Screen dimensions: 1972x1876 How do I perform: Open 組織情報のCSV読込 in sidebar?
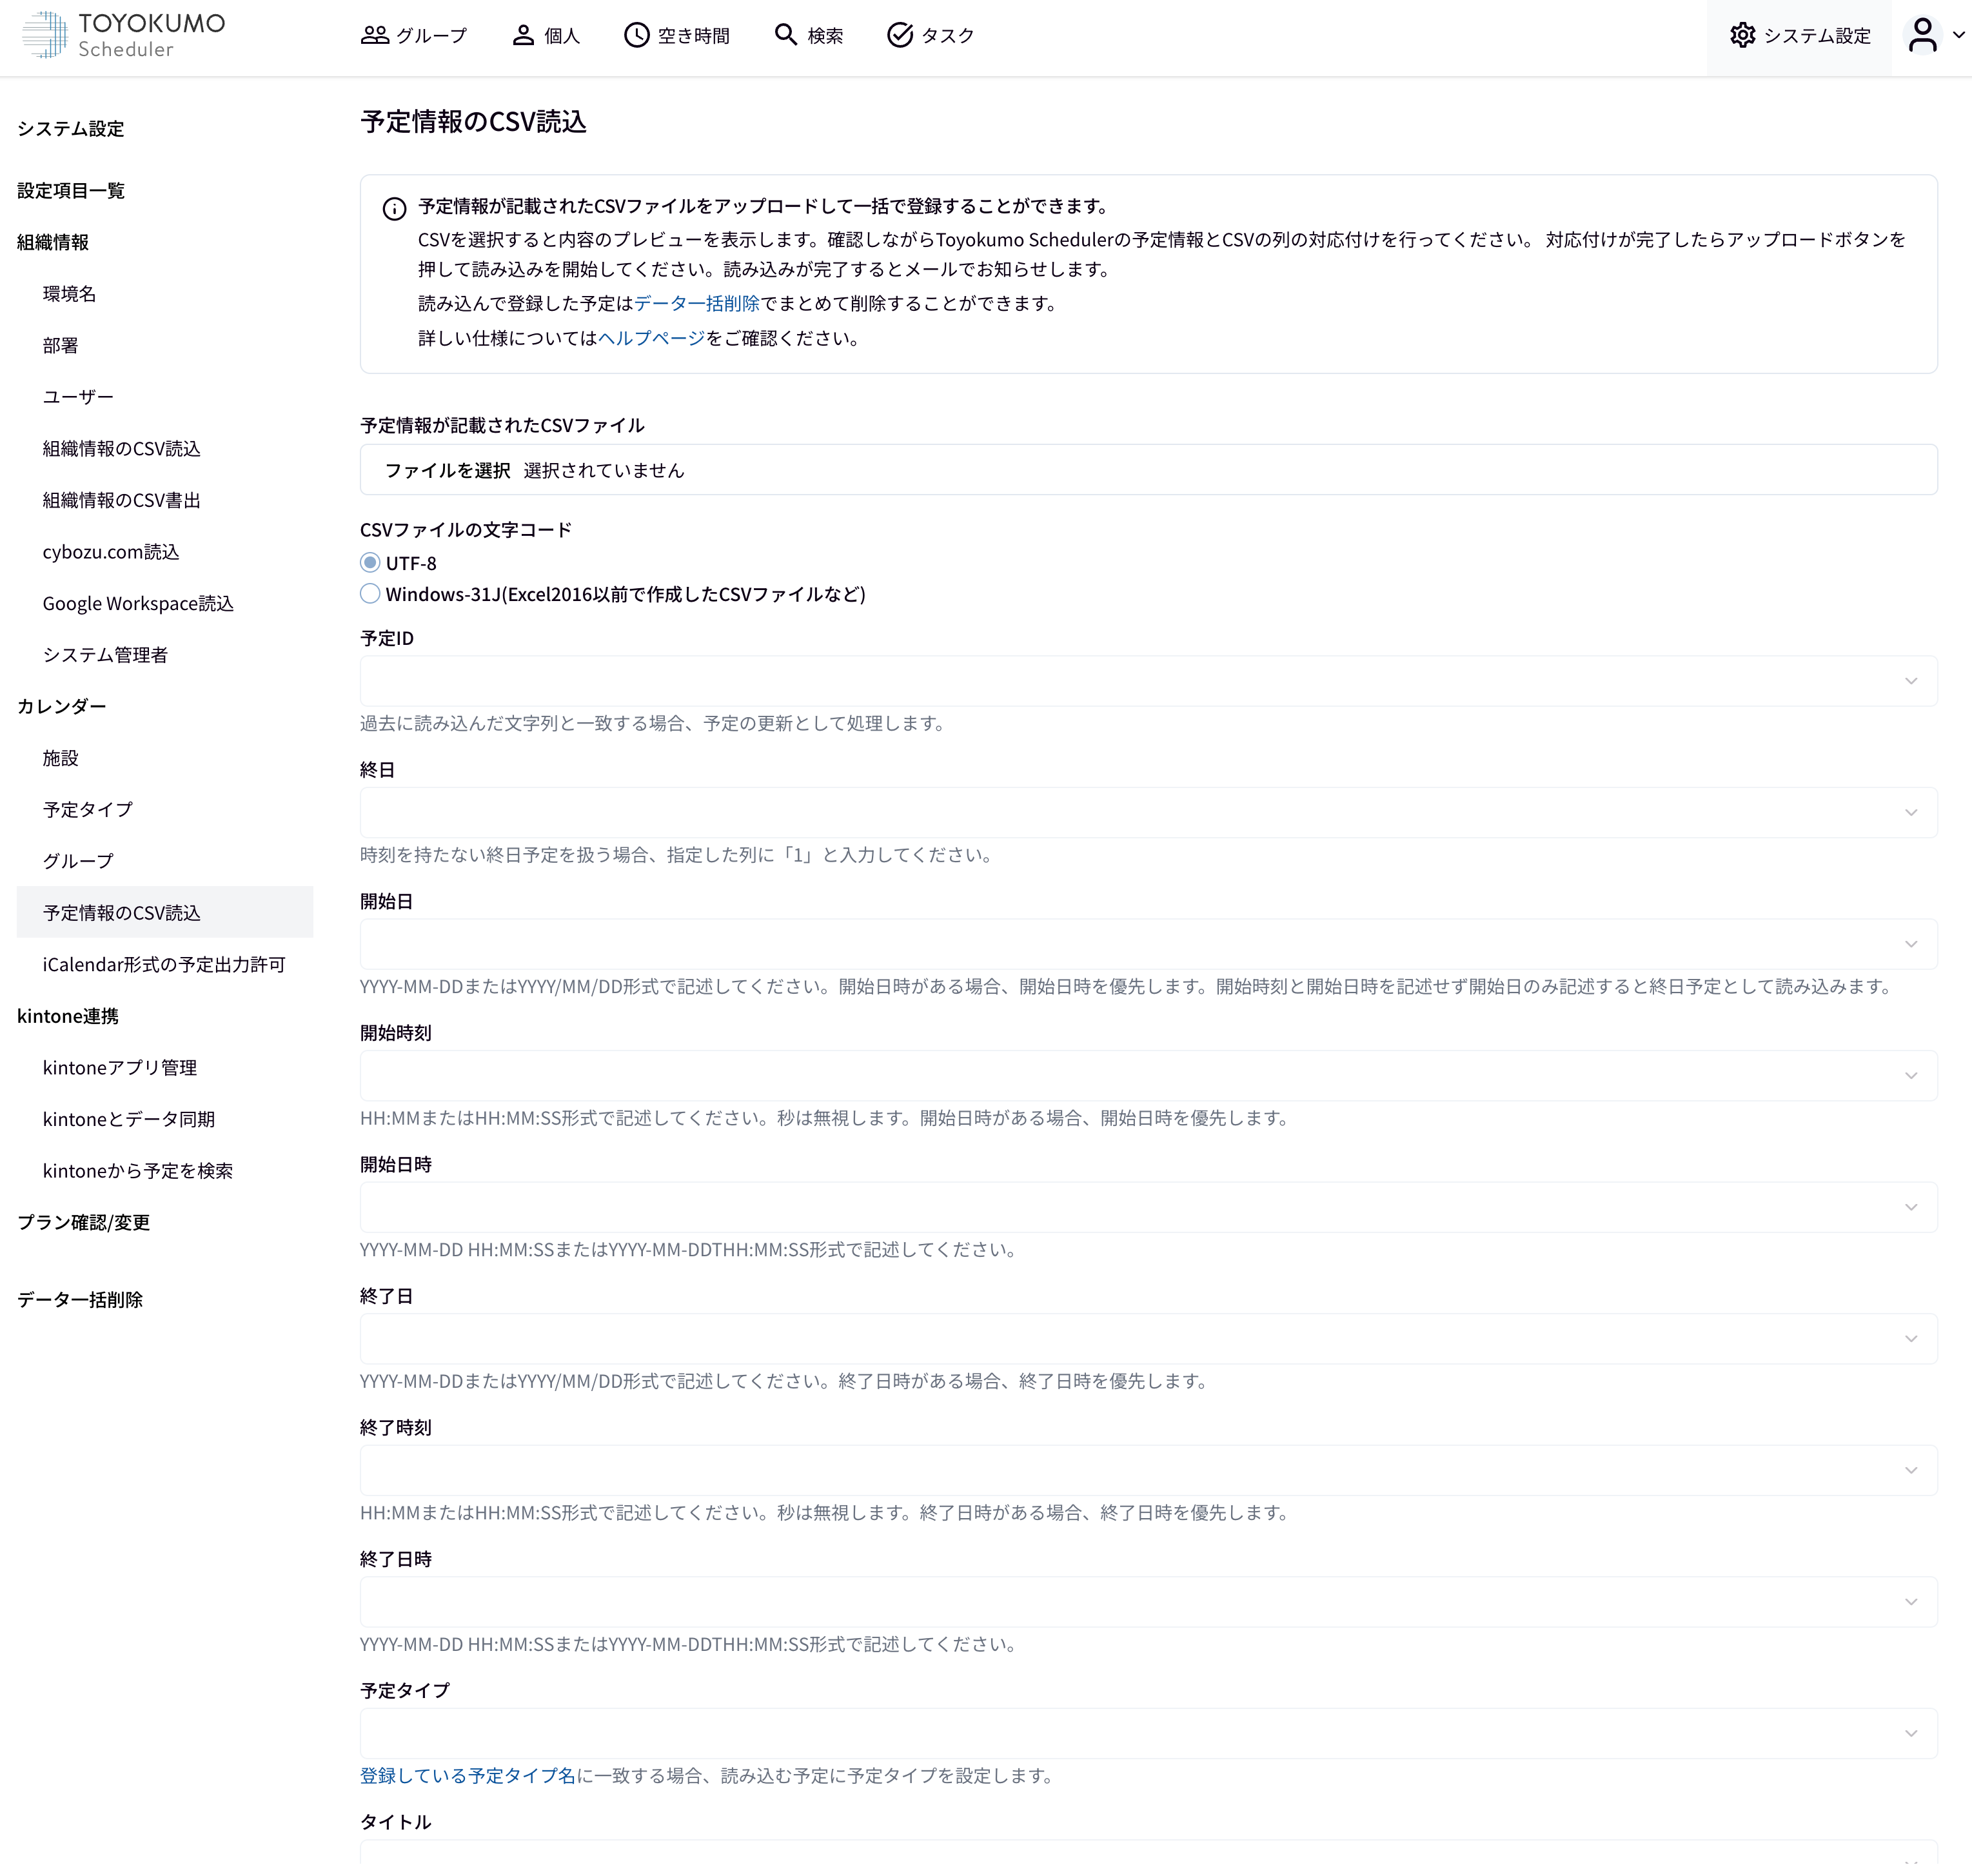click(x=121, y=448)
